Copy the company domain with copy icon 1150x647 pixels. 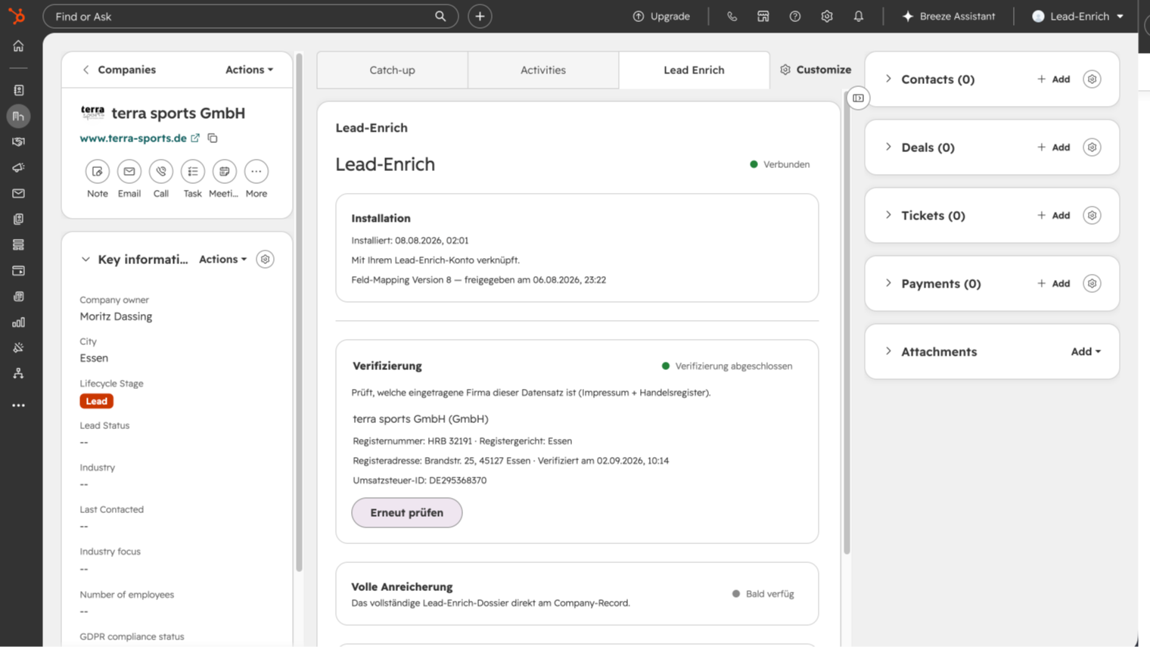coord(213,138)
